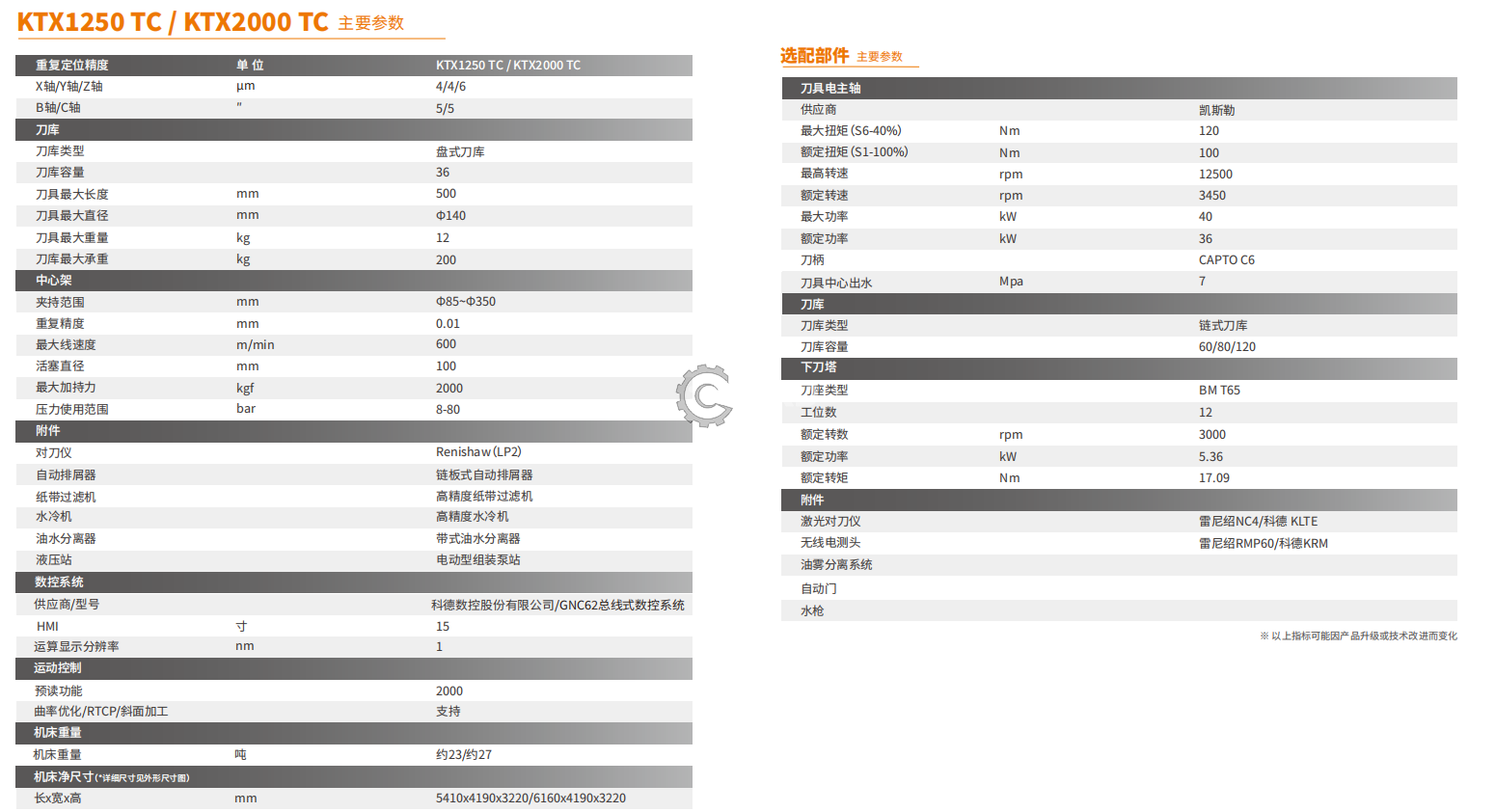Click the "4/4/6" value
The width and height of the screenshot is (1495, 812).
450,87
